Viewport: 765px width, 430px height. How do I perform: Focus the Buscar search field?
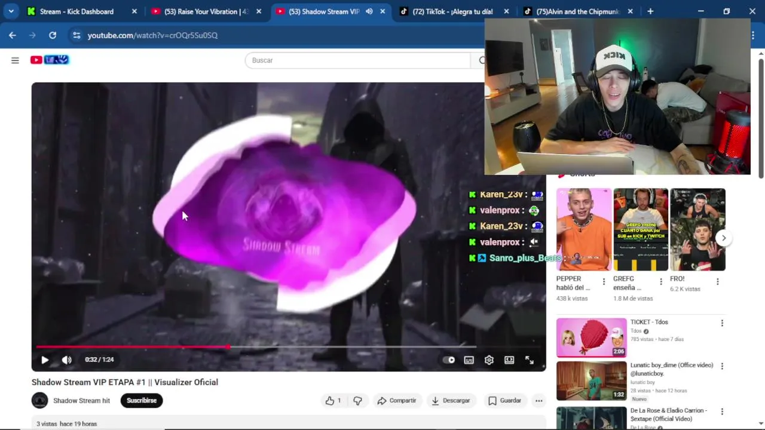(357, 60)
